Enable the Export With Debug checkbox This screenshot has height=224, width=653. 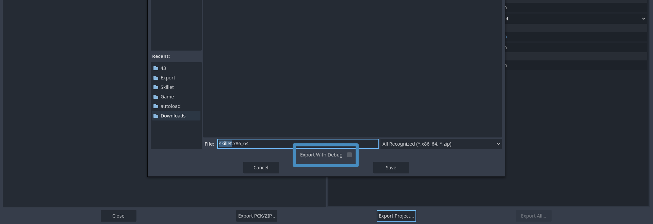click(349, 155)
